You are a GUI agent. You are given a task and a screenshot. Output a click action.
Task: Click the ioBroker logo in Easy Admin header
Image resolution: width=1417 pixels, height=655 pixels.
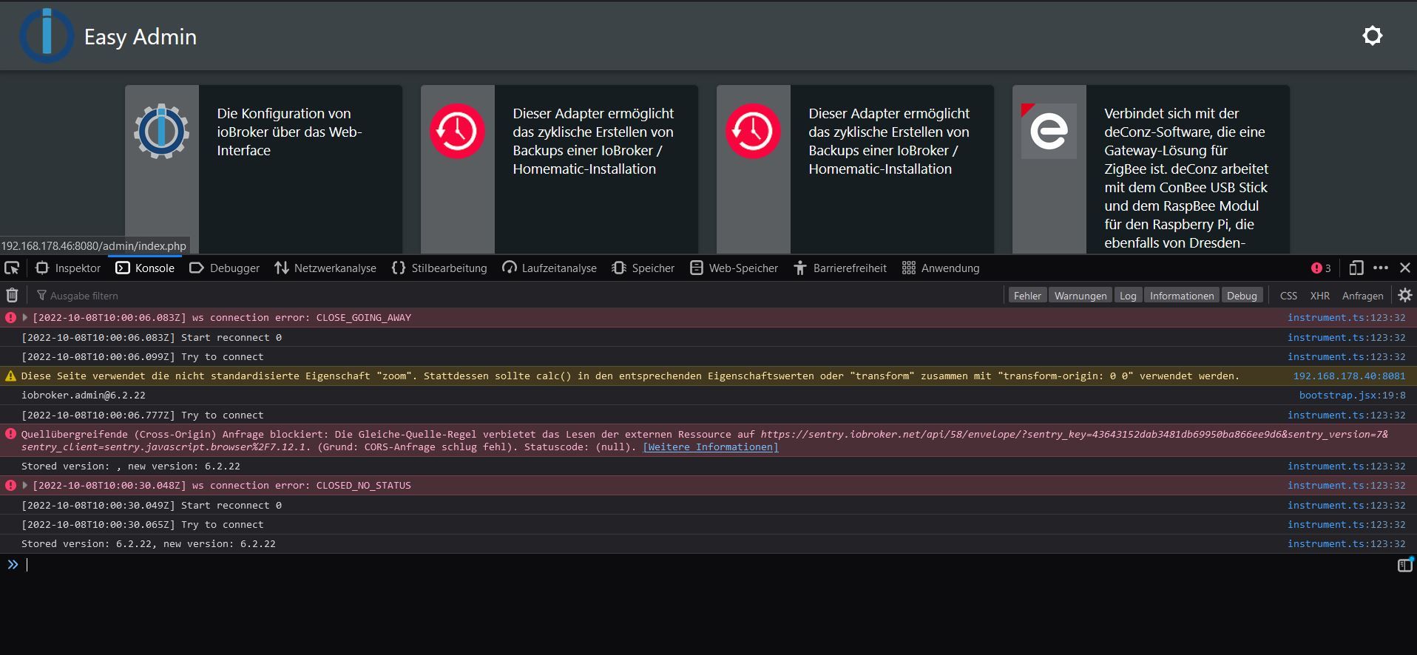coord(47,35)
